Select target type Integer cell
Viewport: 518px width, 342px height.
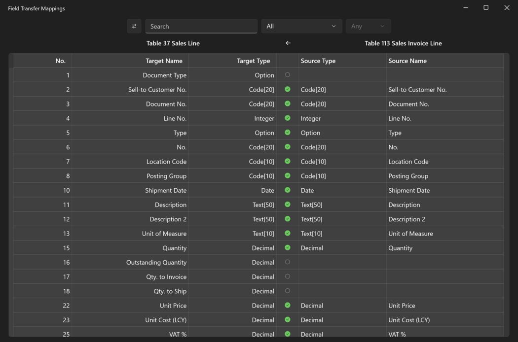coord(232,118)
